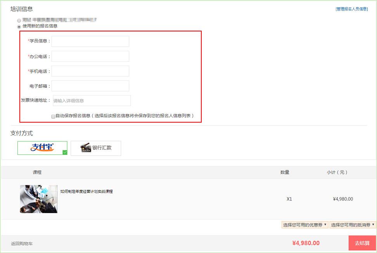Go back via 返回购物车 link

pyautogui.click(x=22, y=244)
